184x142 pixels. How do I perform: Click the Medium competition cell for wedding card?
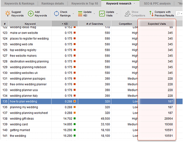click(x=133, y=124)
